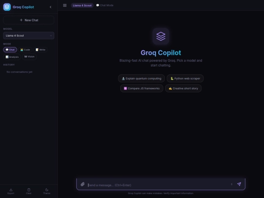Click the MODEL section label
The image size is (264, 198).
[8, 29]
